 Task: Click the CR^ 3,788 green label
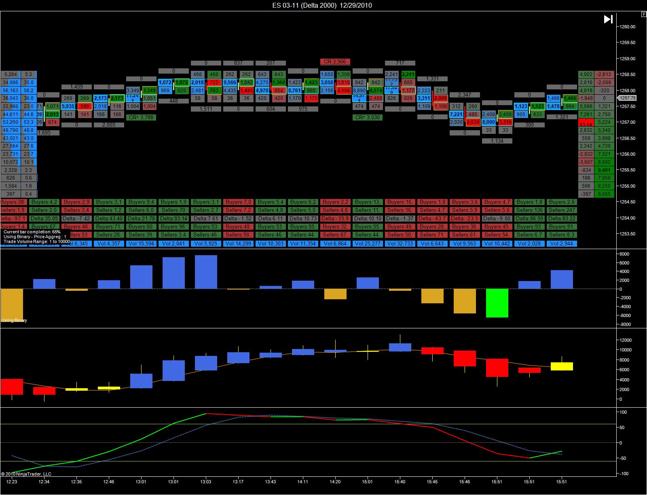pyautogui.click(x=141, y=117)
